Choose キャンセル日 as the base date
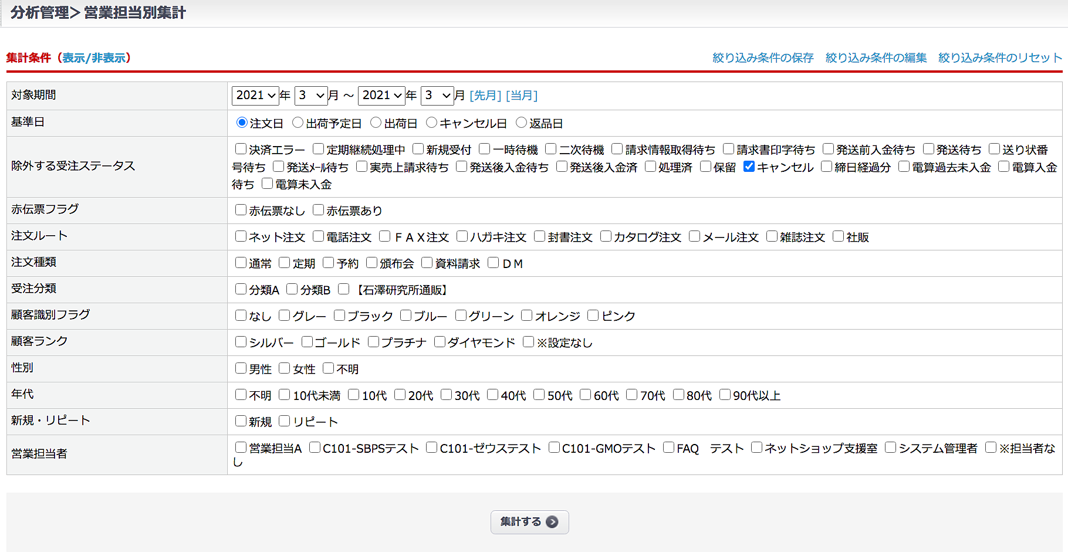 432,123
